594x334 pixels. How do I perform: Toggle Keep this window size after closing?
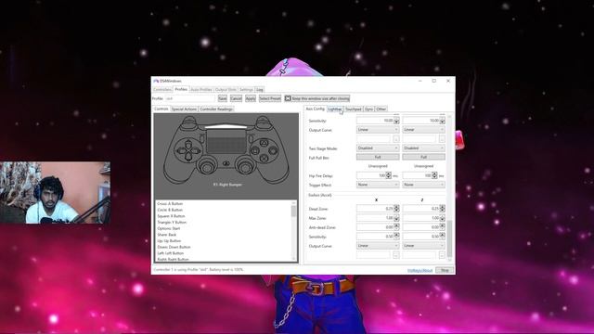tap(317, 98)
